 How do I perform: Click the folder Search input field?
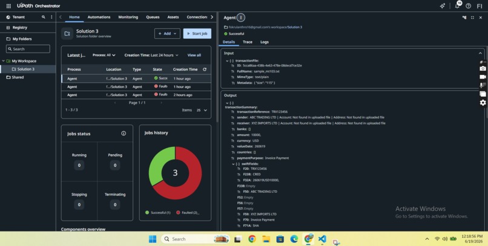28,49
